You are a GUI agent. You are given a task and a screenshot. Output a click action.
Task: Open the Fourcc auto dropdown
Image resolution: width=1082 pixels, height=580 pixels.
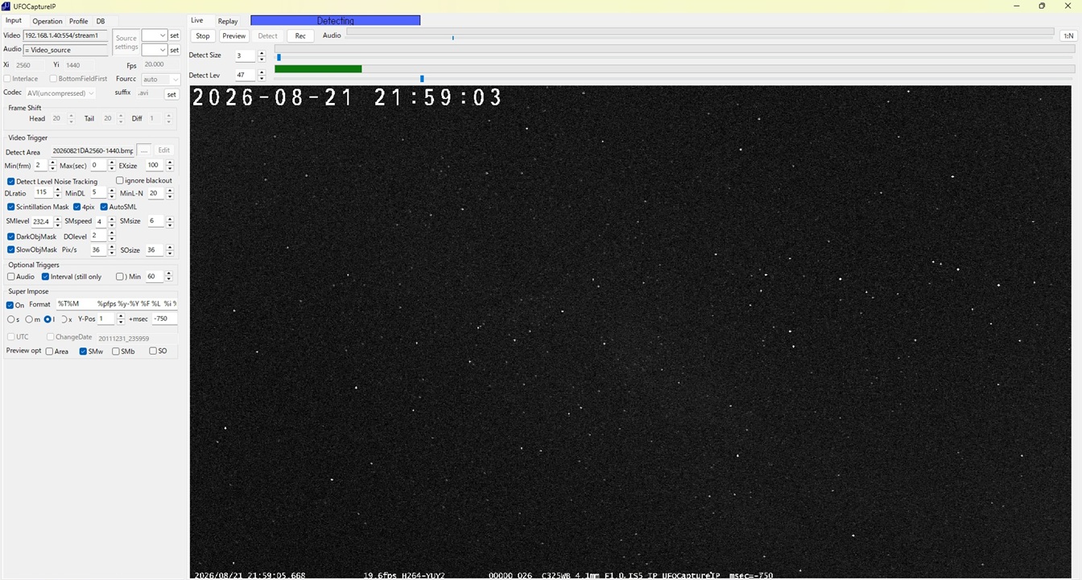[160, 79]
